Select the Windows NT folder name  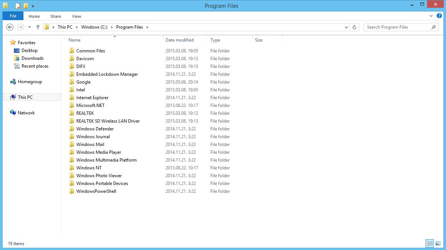pos(89,168)
